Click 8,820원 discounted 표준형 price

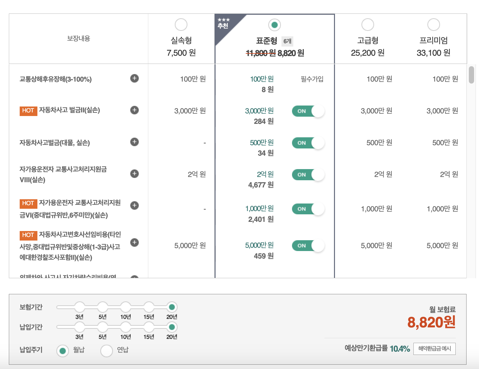click(x=291, y=53)
